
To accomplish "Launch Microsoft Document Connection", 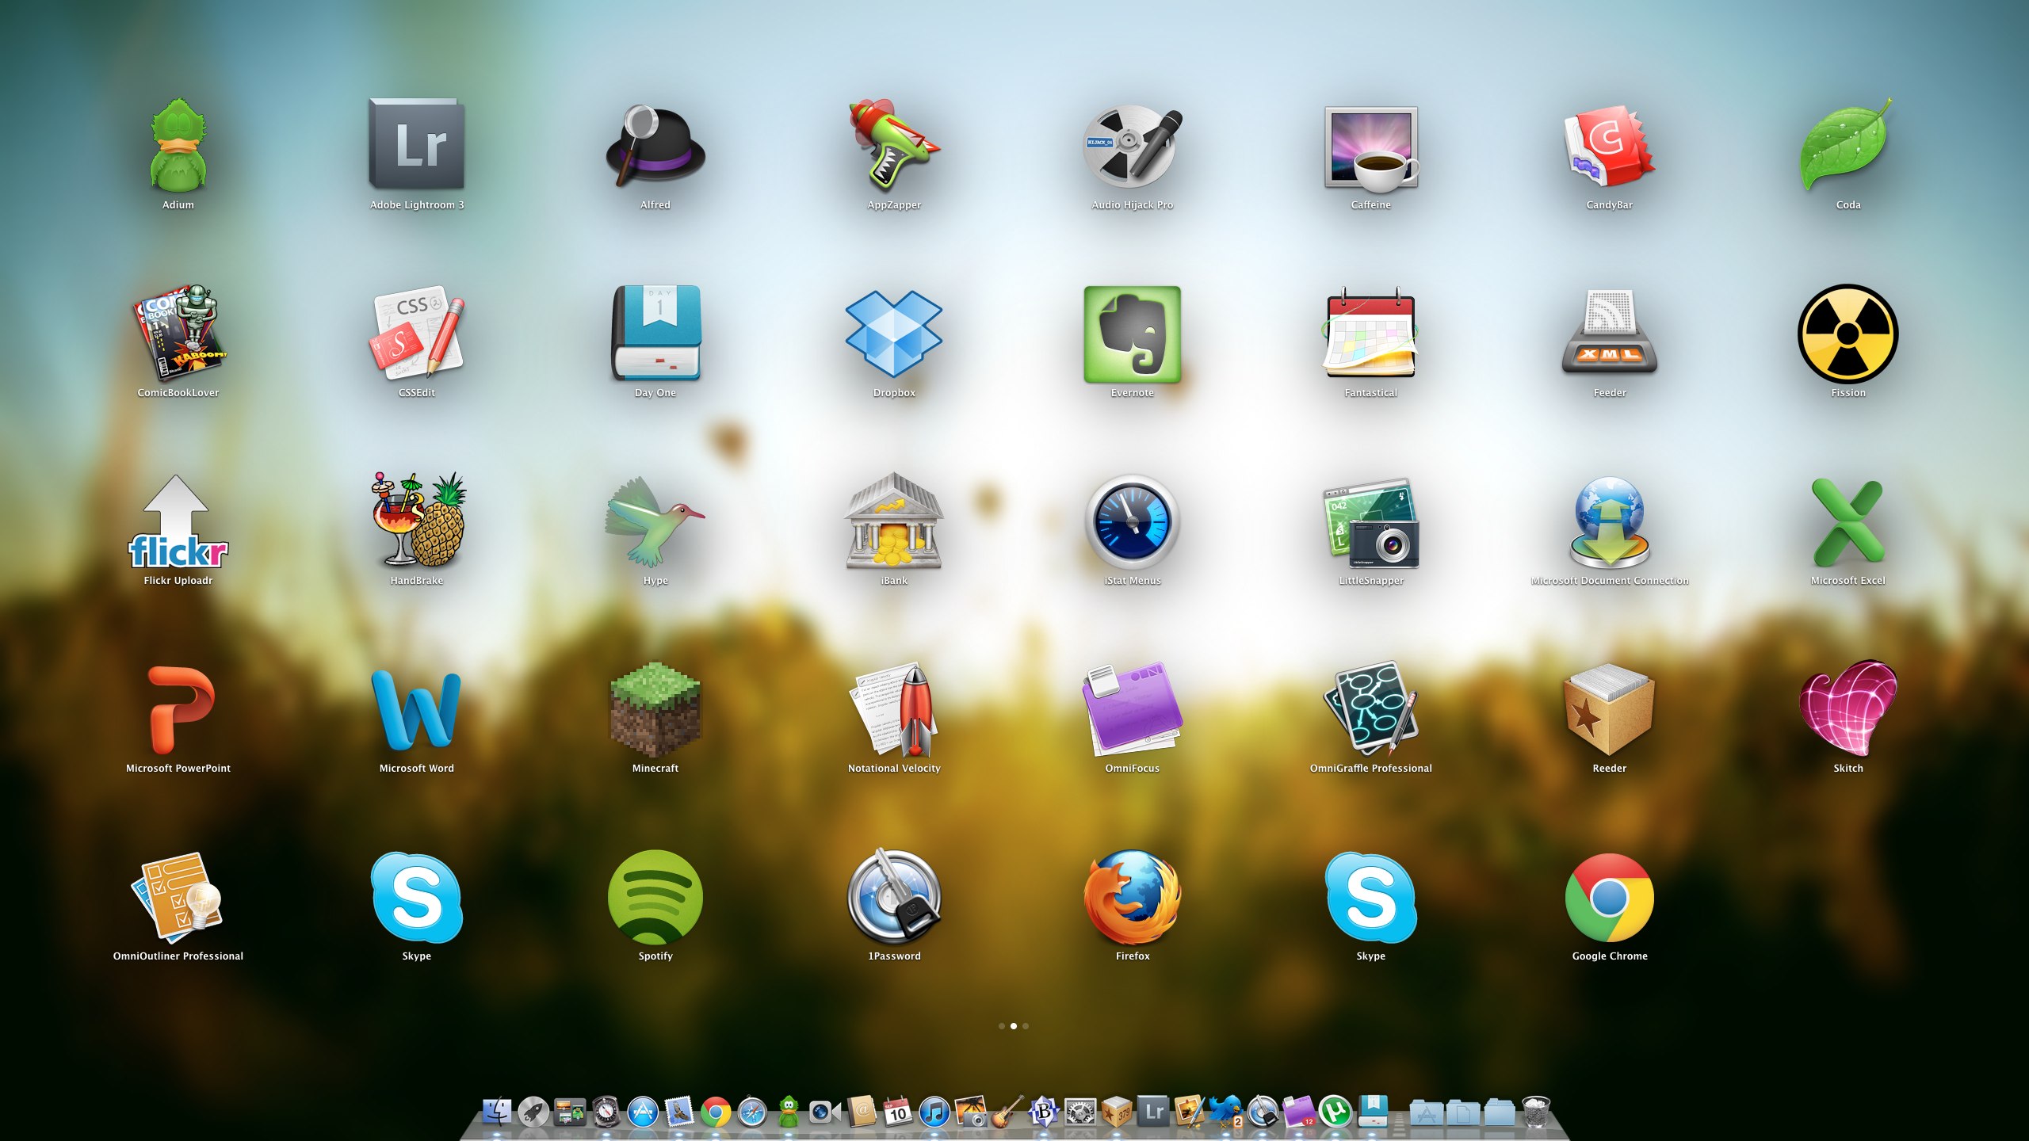I will point(1610,521).
